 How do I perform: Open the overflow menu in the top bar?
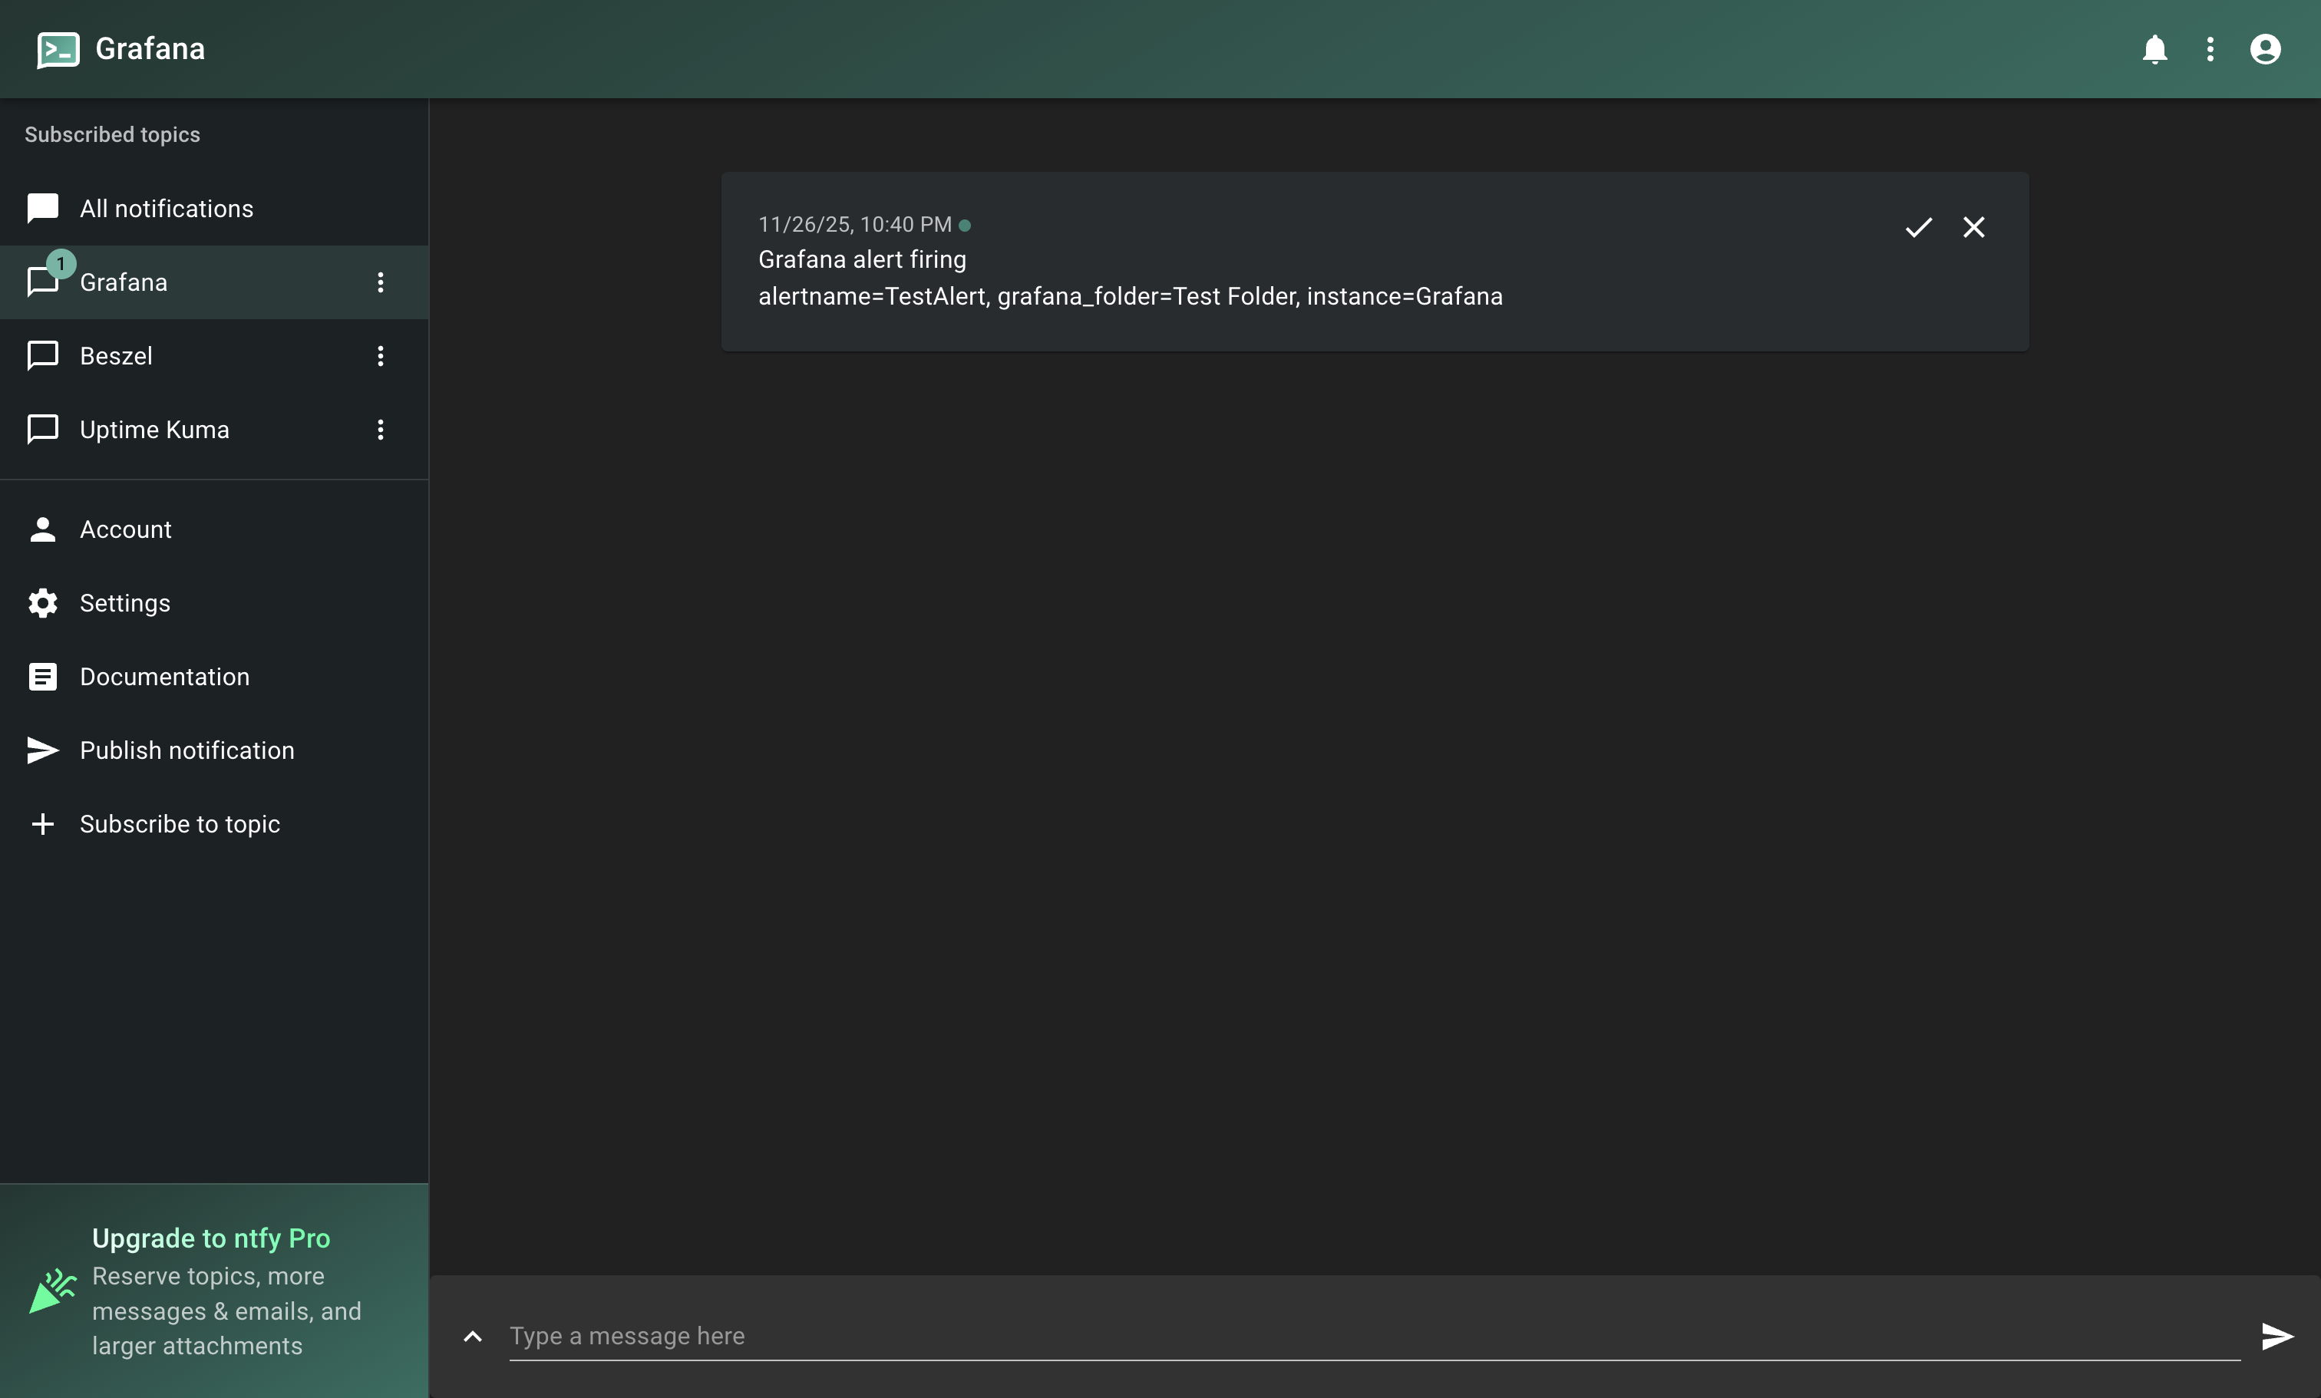2210,49
